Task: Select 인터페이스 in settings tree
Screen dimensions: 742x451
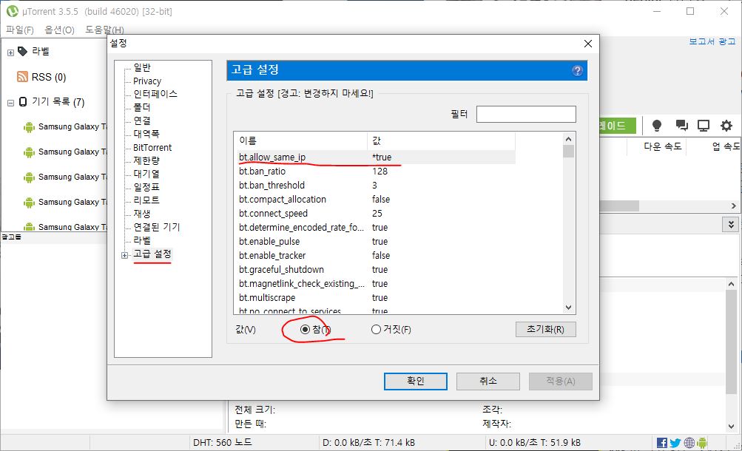Action: point(155,94)
